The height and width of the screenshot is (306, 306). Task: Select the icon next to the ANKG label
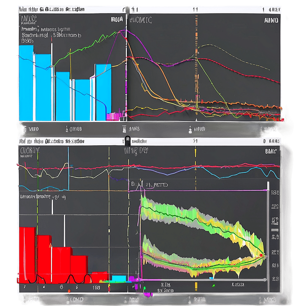point(124,129)
